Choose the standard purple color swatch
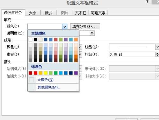159x120 pixels. (x=76, y=73)
